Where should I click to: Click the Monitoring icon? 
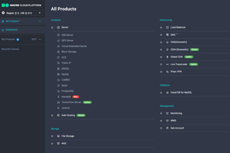click(167, 113)
